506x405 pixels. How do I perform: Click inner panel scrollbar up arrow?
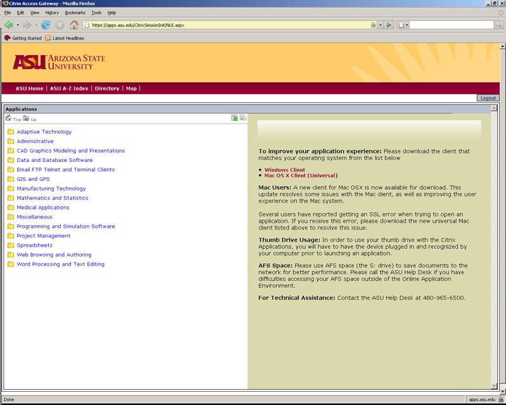pos(494,108)
